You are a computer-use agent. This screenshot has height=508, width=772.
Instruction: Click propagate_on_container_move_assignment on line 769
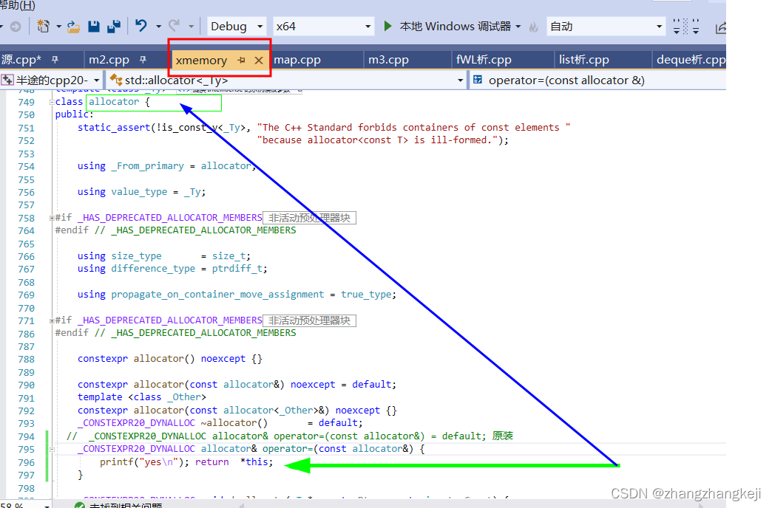[217, 295]
